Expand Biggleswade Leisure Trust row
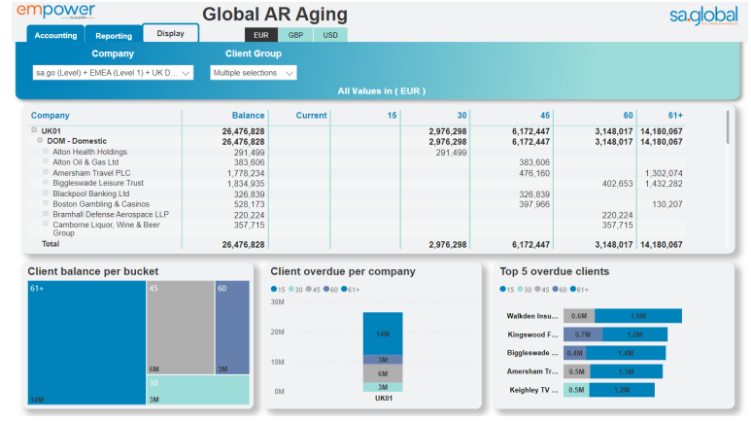 click(x=46, y=182)
